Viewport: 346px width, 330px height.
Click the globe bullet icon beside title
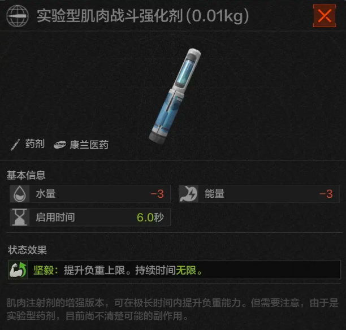point(18,16)
